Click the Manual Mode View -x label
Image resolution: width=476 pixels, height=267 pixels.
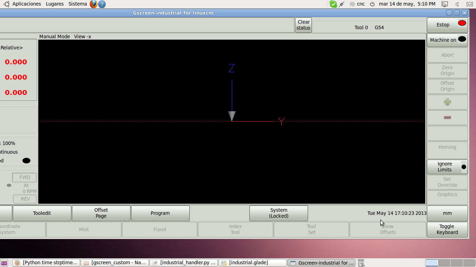(65, 37)
